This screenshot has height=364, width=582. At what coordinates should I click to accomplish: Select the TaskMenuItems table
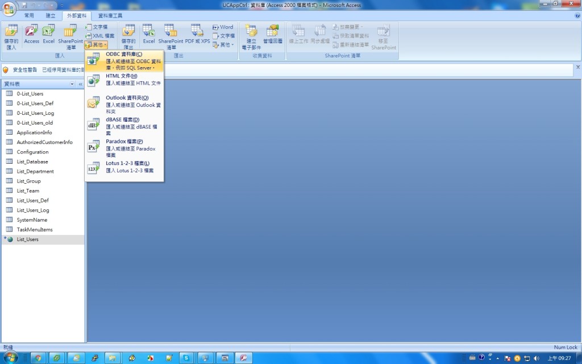point(43,230)
